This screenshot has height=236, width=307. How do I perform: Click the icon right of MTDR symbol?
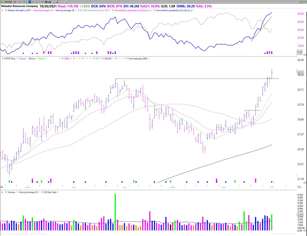coord(15,2)
